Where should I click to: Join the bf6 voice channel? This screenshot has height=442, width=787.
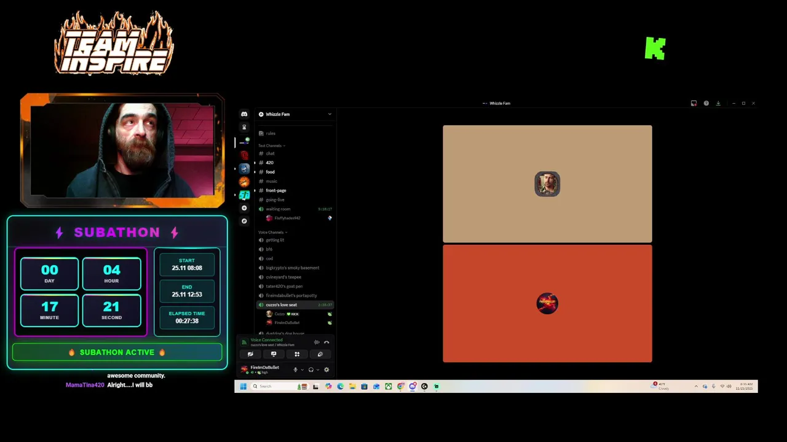[296, 249]
